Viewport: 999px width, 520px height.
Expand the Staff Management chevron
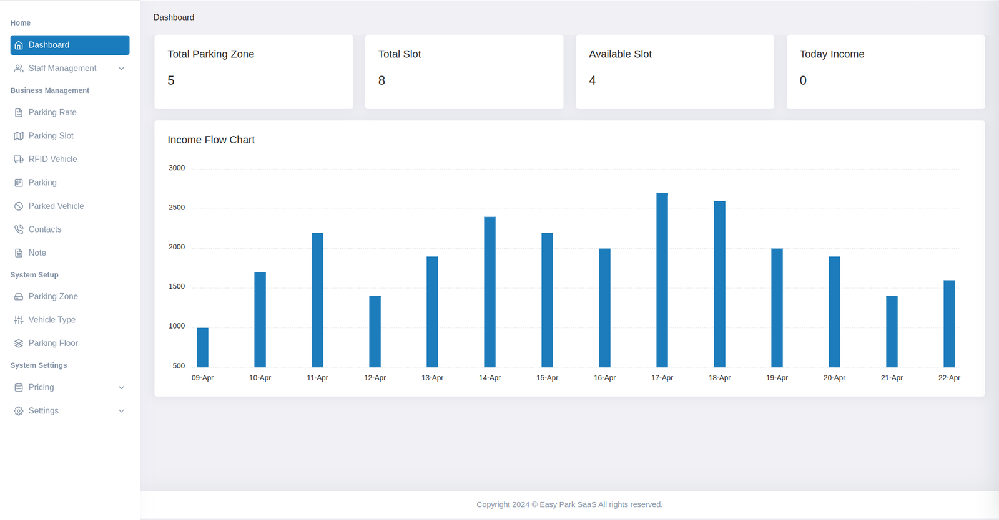point(121,69)
